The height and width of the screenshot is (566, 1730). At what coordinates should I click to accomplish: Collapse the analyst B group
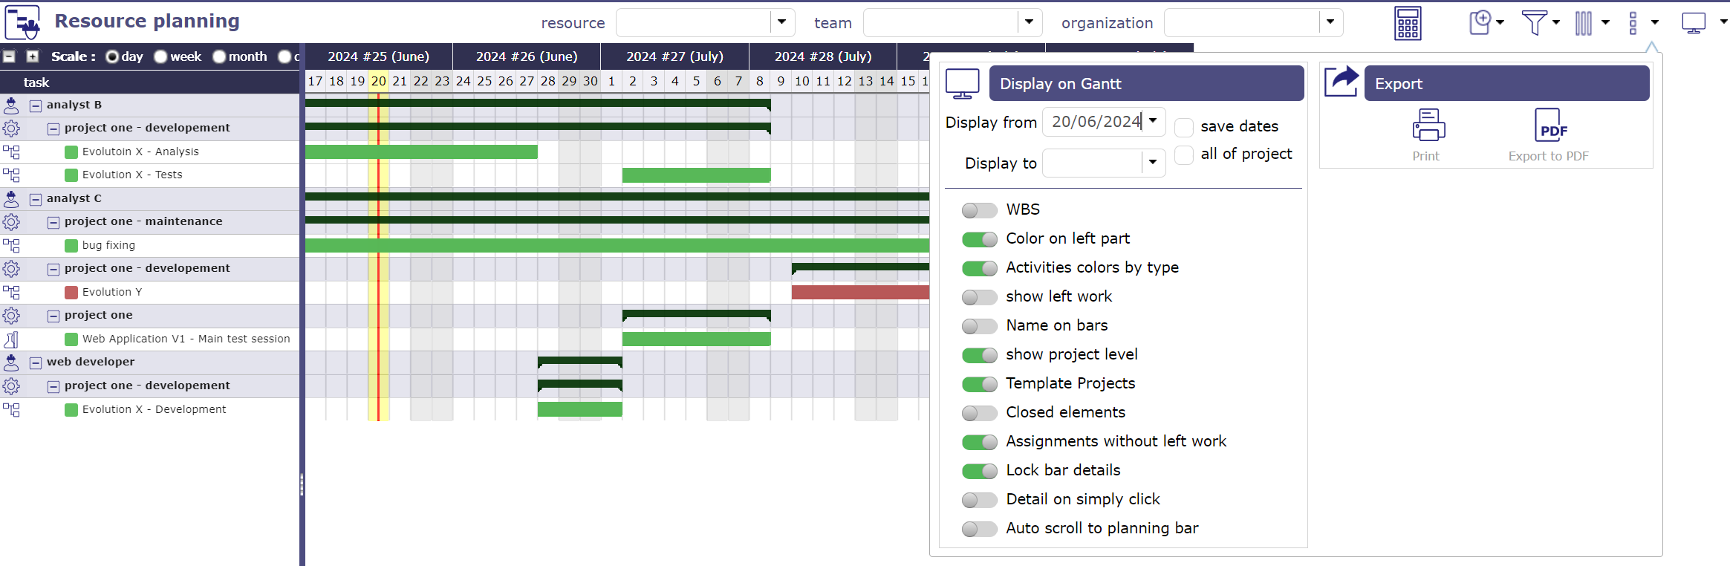pyautogui.click(x=36, y=105)
